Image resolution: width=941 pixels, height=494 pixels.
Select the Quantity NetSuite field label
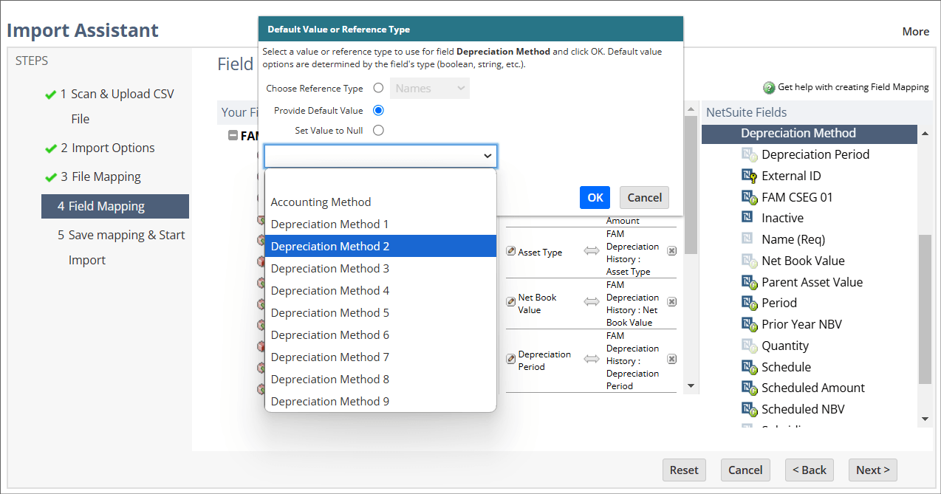point(785,346)
